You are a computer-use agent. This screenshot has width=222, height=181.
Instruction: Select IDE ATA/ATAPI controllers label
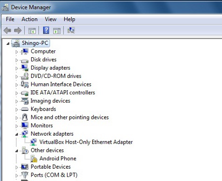tap(63, 93)
